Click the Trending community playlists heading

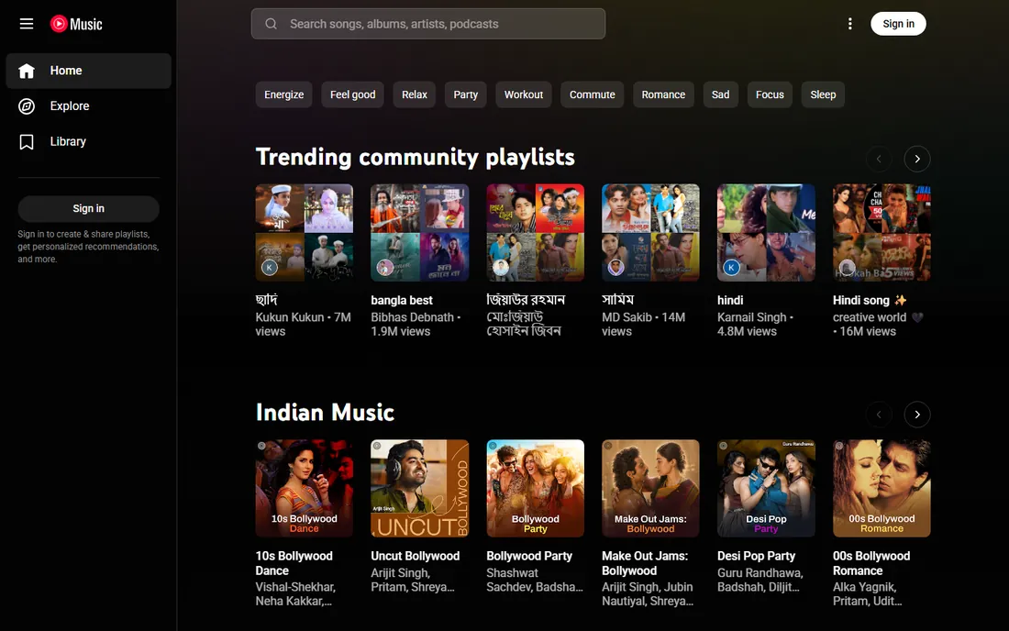pyautogui.click(x=415, y=157)
